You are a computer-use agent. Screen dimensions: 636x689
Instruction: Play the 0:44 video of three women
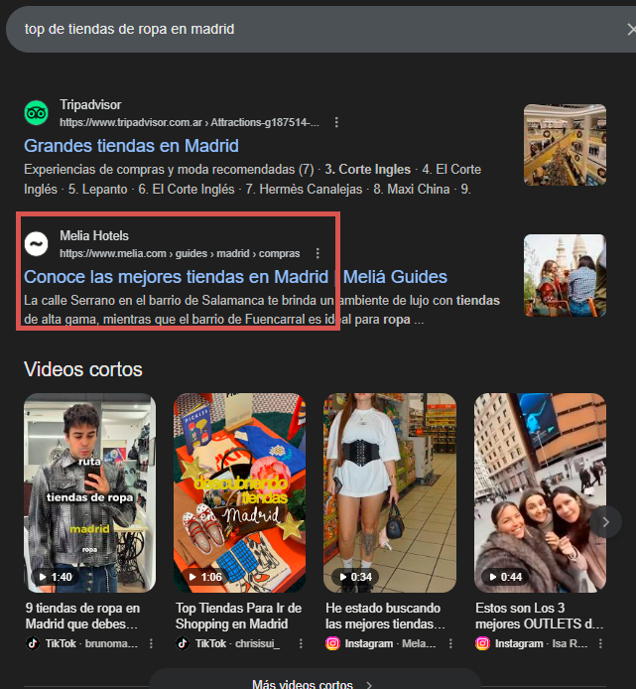point(540,492)
